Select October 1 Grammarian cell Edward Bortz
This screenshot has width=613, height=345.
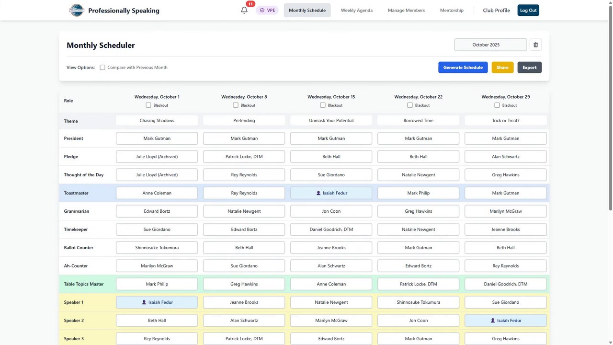click(157, 211)
